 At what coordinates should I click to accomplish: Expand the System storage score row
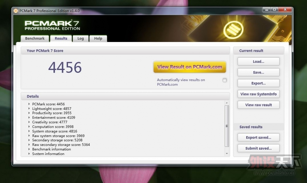click(x=29, y=131)
